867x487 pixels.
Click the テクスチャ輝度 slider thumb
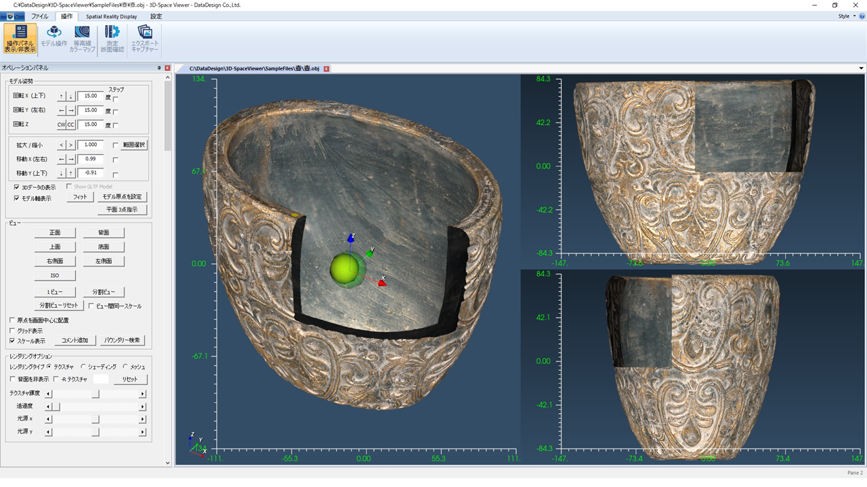(x=96, y=394)
